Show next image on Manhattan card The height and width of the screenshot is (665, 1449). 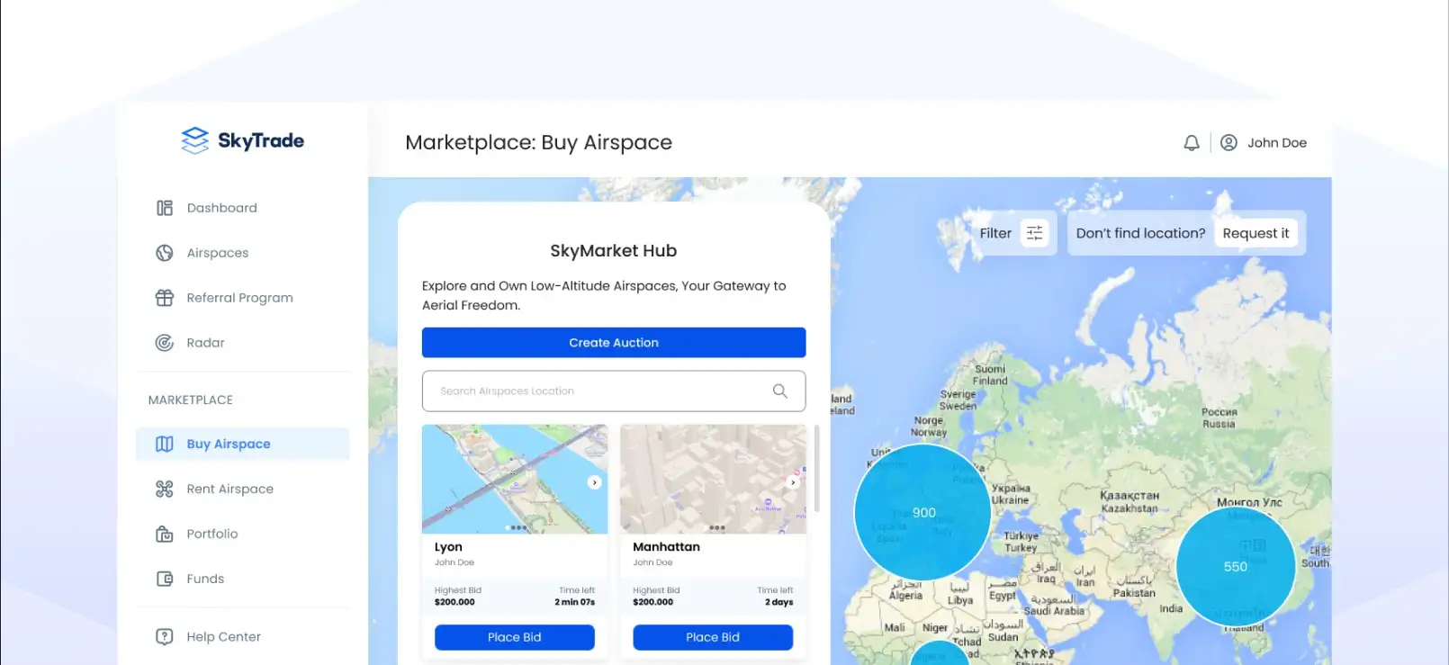coord(793,482)
